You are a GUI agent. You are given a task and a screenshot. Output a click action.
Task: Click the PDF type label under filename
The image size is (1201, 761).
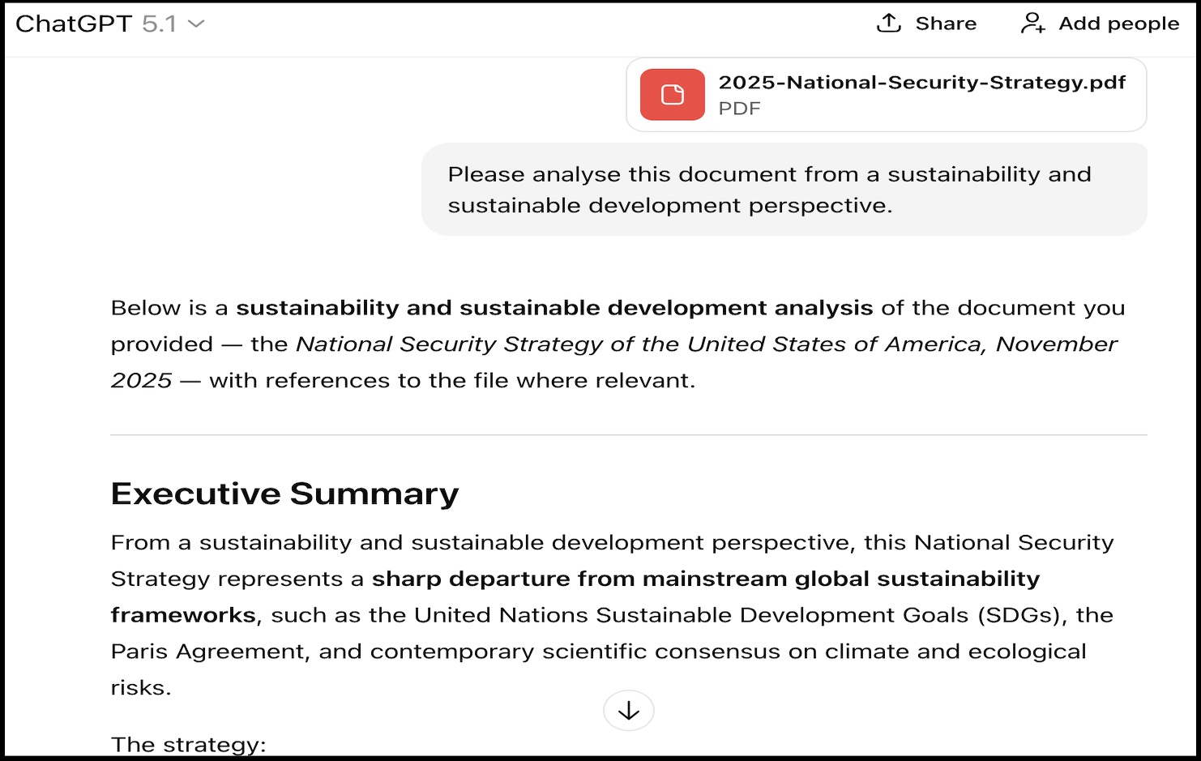tap(739, 109)
